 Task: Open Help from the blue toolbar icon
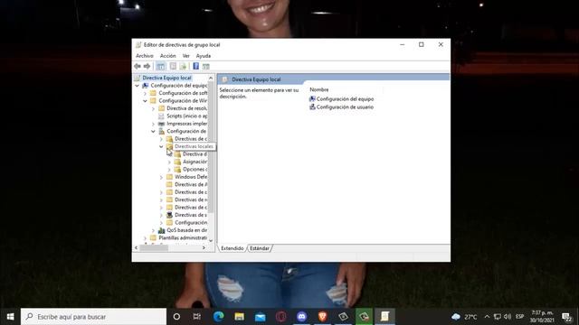tap(195, 66)
